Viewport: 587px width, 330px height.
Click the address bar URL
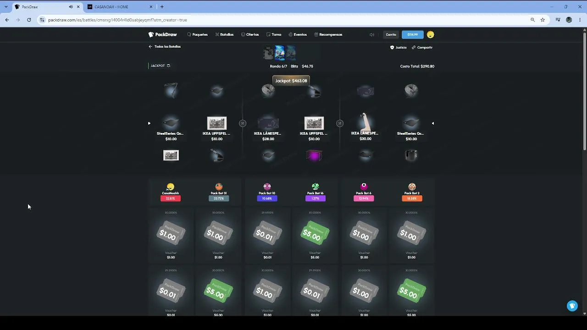(118, 20)
